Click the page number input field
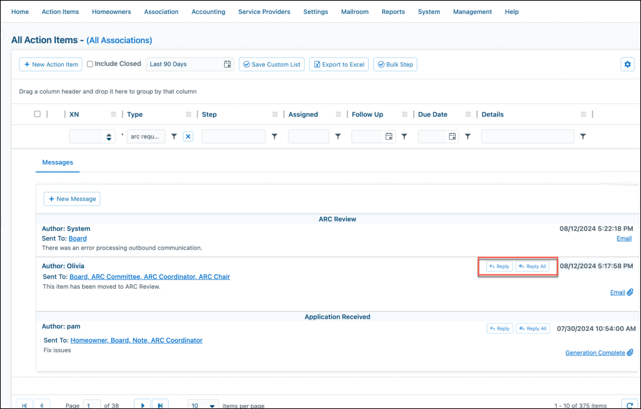Screen dimensions: 641x409 coord(91,404)
